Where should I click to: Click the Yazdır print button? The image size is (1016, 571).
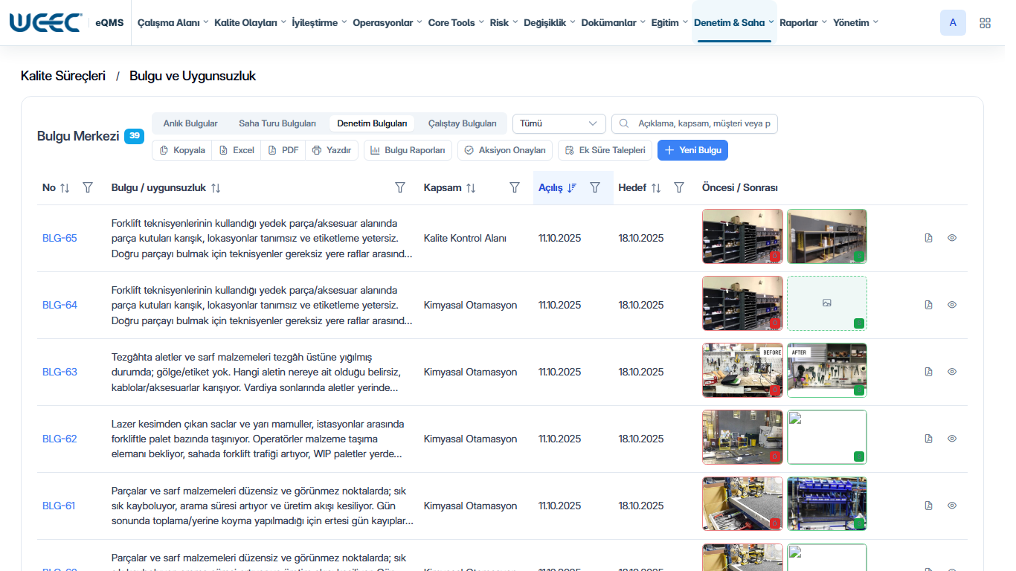pyautogui.click(x=332, y=150)
